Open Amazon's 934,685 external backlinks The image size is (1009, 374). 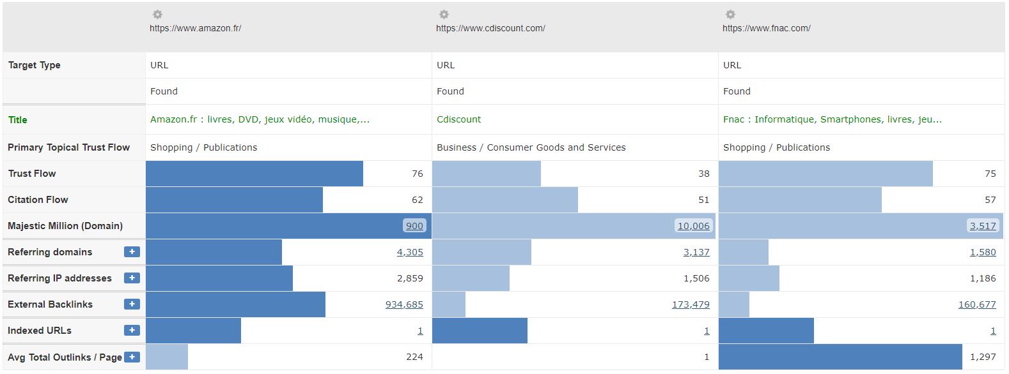[404, 304]
